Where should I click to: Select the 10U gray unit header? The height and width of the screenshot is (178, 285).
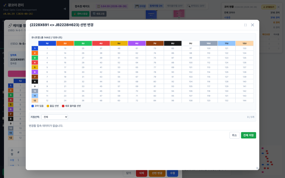tap(208, 43)
